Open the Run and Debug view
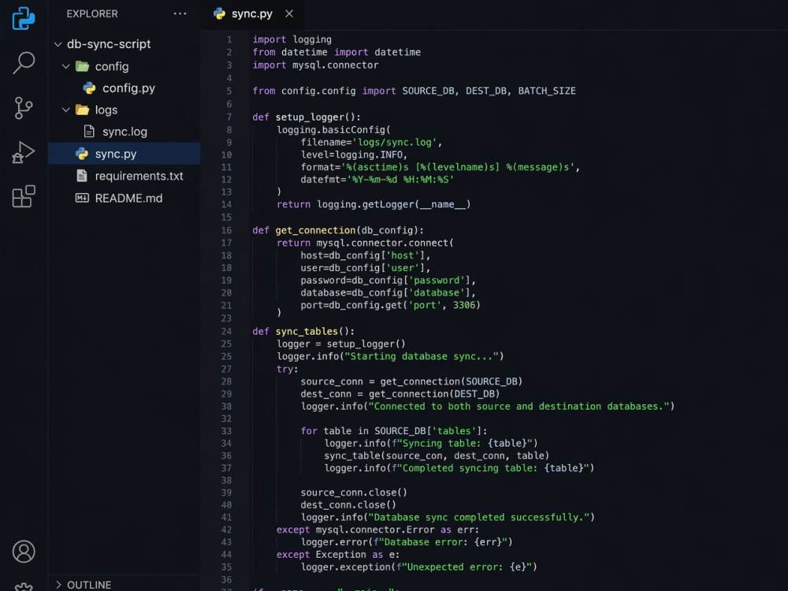Viewport: 788px width, 591px height. point(23,152)
